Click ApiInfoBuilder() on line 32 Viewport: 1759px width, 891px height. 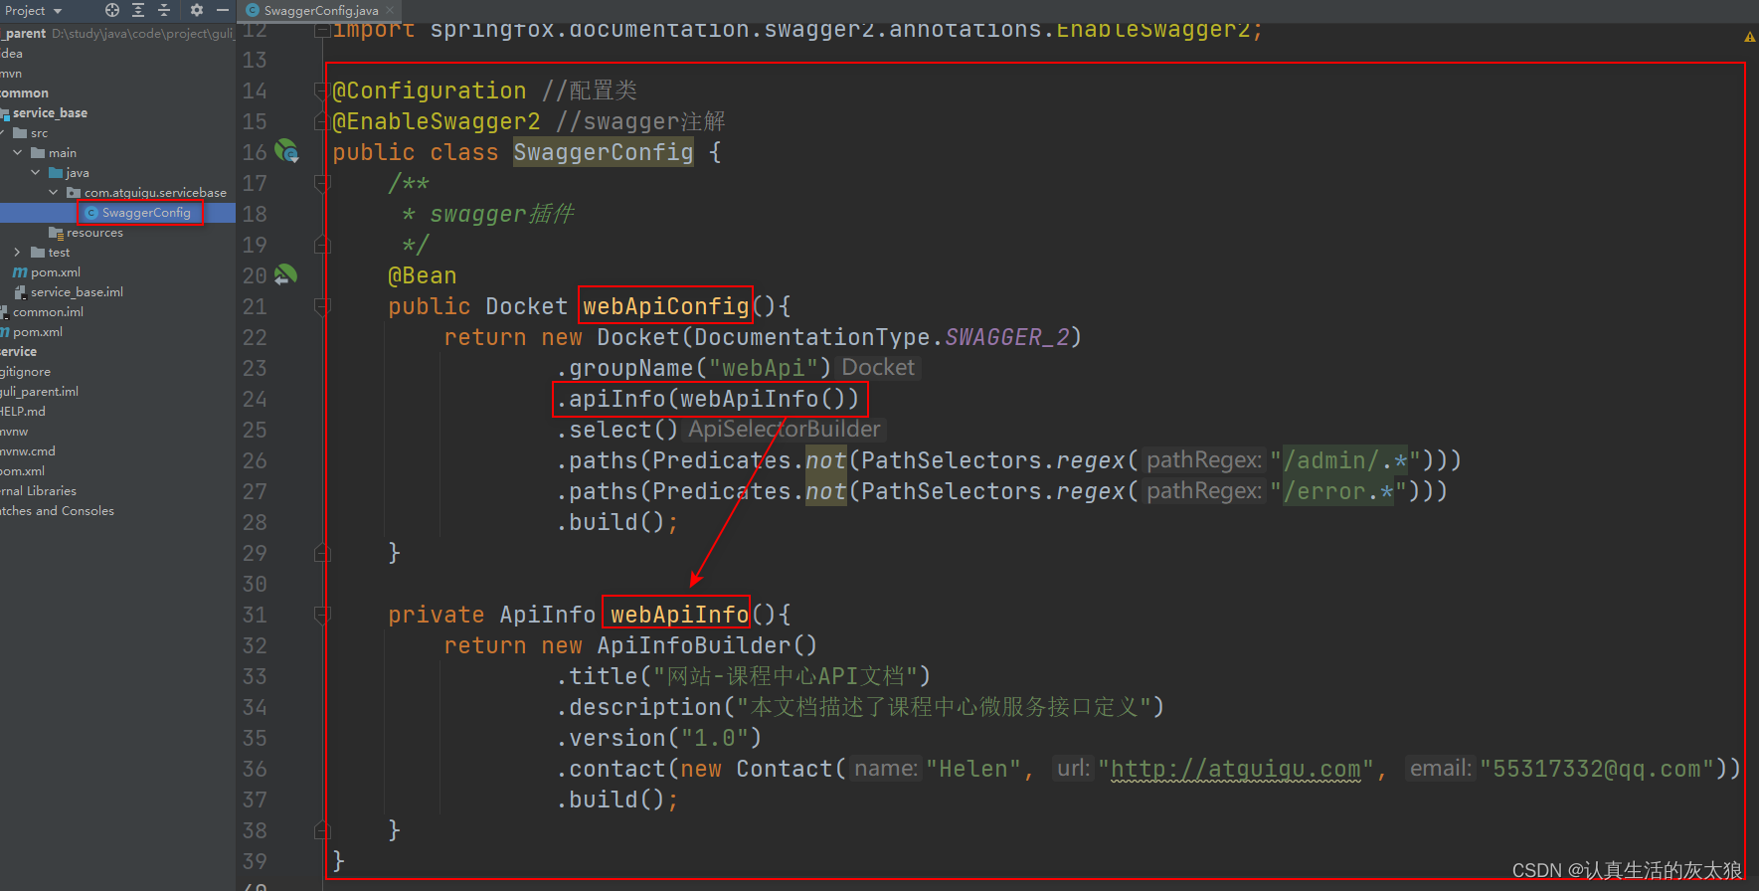pyautogui.click(x=707, y=645)
